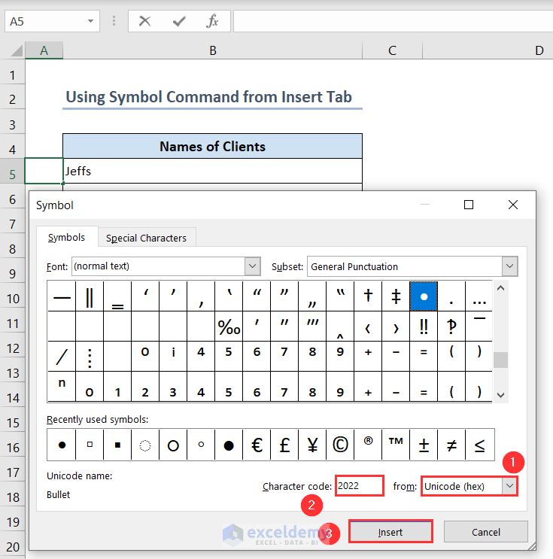Click the Names of Clients header cell
553x559 pixels.
(212, 146)
